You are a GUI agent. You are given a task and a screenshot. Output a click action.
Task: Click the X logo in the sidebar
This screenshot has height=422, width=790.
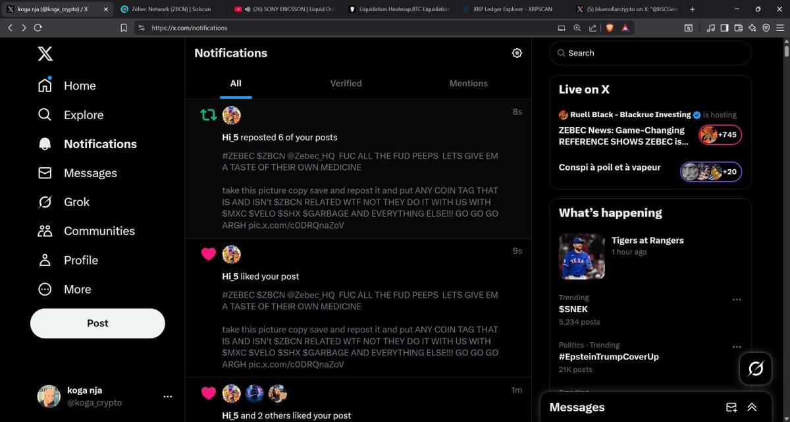45,53
